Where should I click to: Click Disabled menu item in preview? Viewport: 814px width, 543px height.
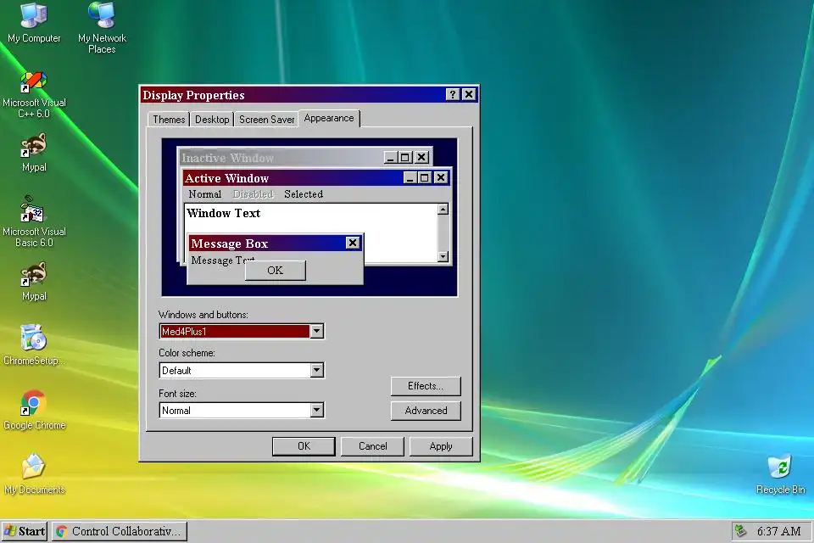(253, 194)
